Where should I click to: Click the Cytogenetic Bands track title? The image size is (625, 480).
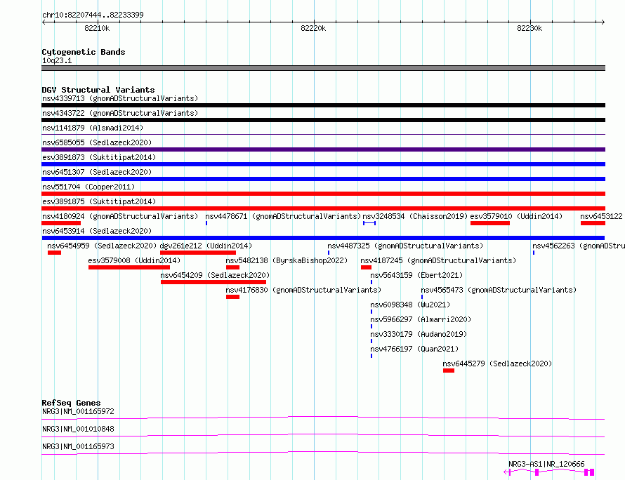point(84,52)
